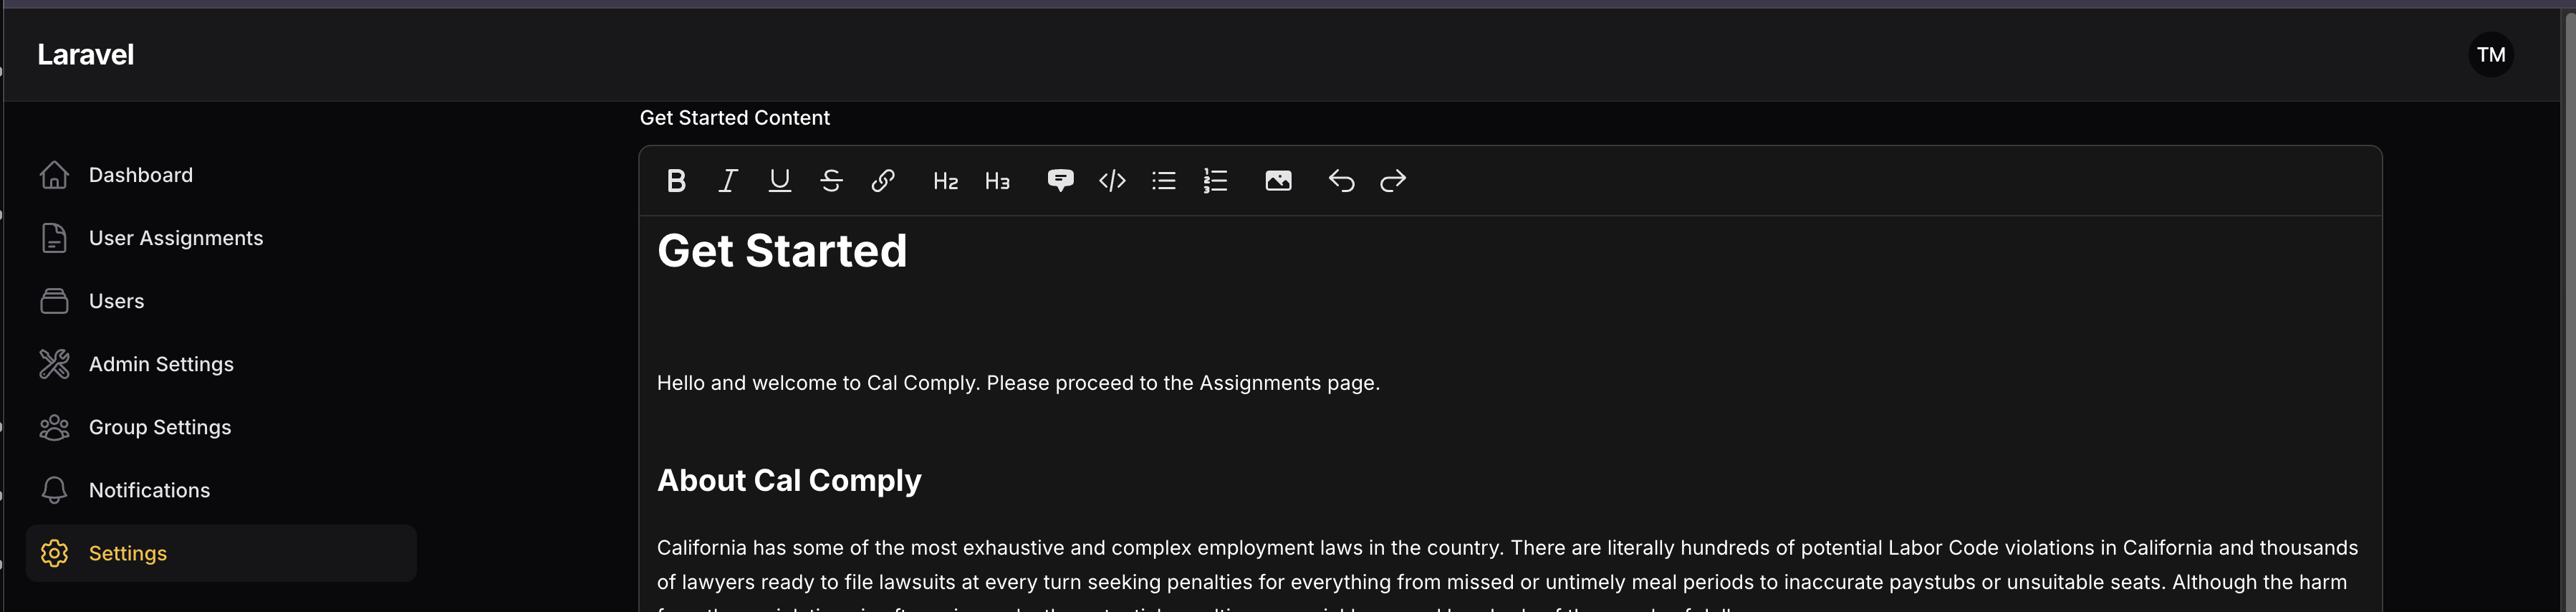Place cursor in the Get Started heading
Viewport: 2576px width, 612px height.
pyautogui.click(x=782, y=251)
